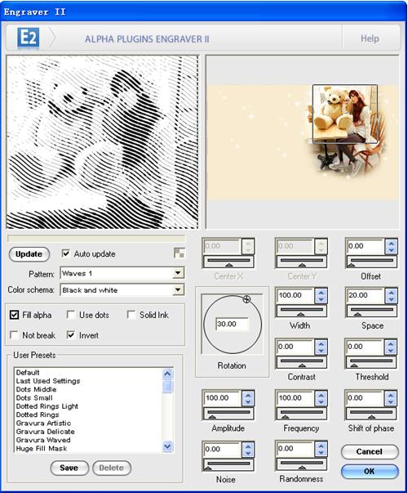Viewport: 408px width, 493px height.
Task: Click the rotation dial crosshair handle
Action: pos(246,299)
